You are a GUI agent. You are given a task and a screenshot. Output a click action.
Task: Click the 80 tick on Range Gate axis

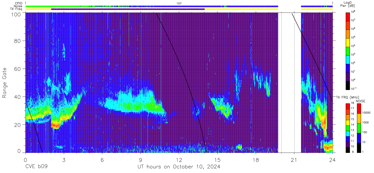(x=18, y=41)
